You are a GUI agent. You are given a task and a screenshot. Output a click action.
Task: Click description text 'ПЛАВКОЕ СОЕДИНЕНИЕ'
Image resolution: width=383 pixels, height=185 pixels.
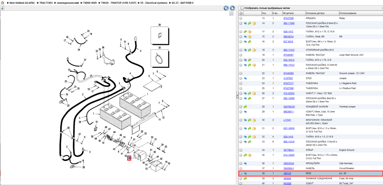(x=319, y=178)
